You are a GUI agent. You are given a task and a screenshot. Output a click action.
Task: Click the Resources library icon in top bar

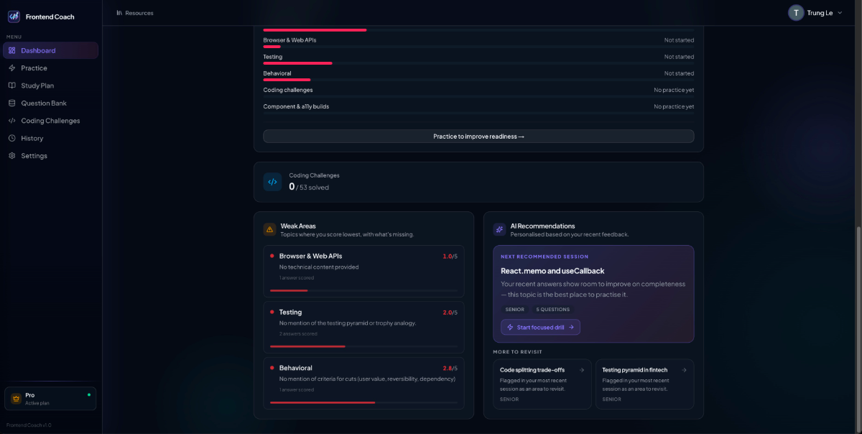(119, 13)
